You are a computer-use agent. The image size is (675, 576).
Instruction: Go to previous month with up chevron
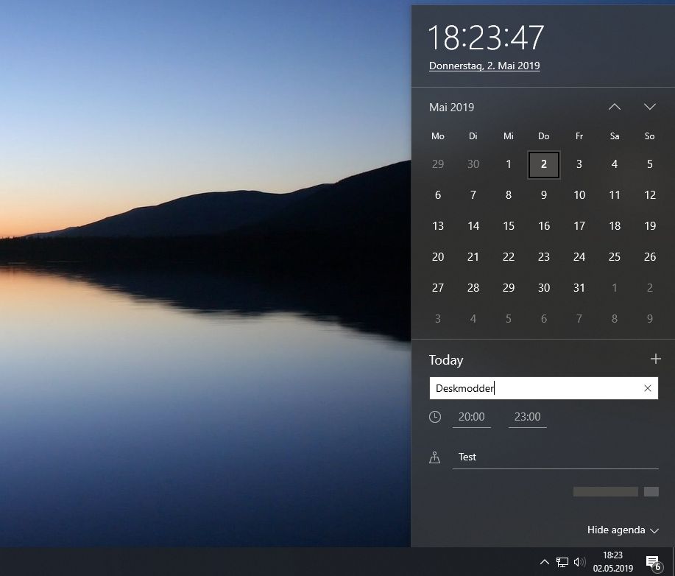(615, 107)
